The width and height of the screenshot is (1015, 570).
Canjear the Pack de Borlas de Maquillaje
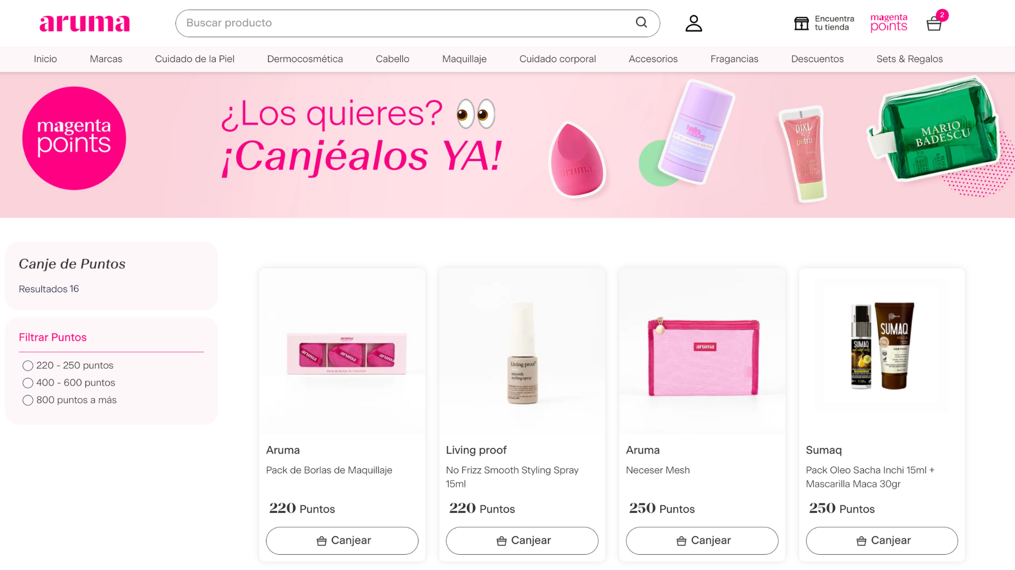coord(342,540)
